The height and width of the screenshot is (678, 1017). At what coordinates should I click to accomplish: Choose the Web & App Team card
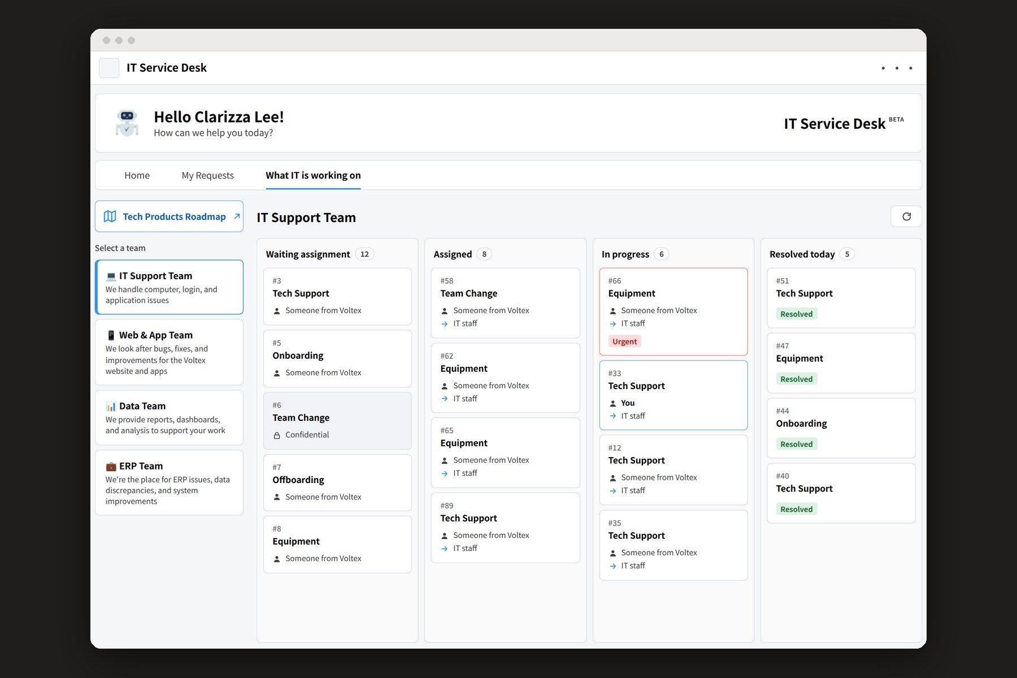(169, 352)
